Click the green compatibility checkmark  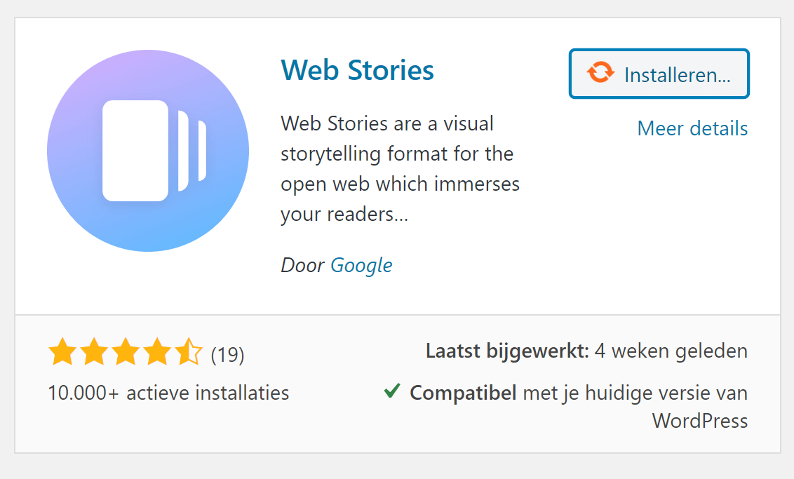click(x=391, y=391)
